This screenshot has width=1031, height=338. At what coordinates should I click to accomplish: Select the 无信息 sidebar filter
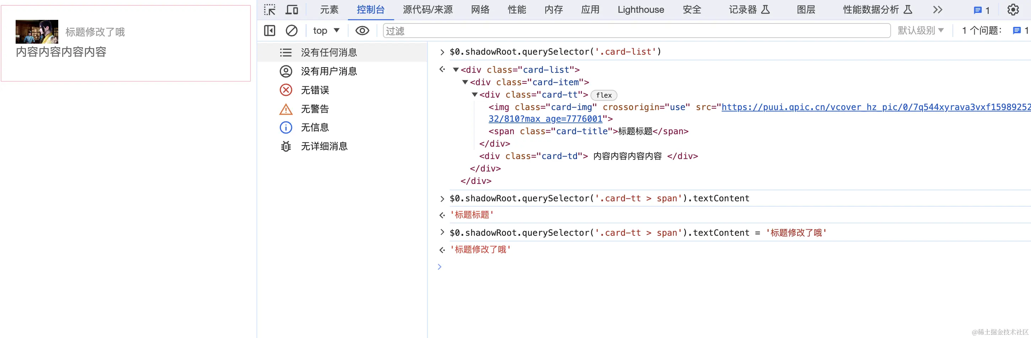(342, 127)
